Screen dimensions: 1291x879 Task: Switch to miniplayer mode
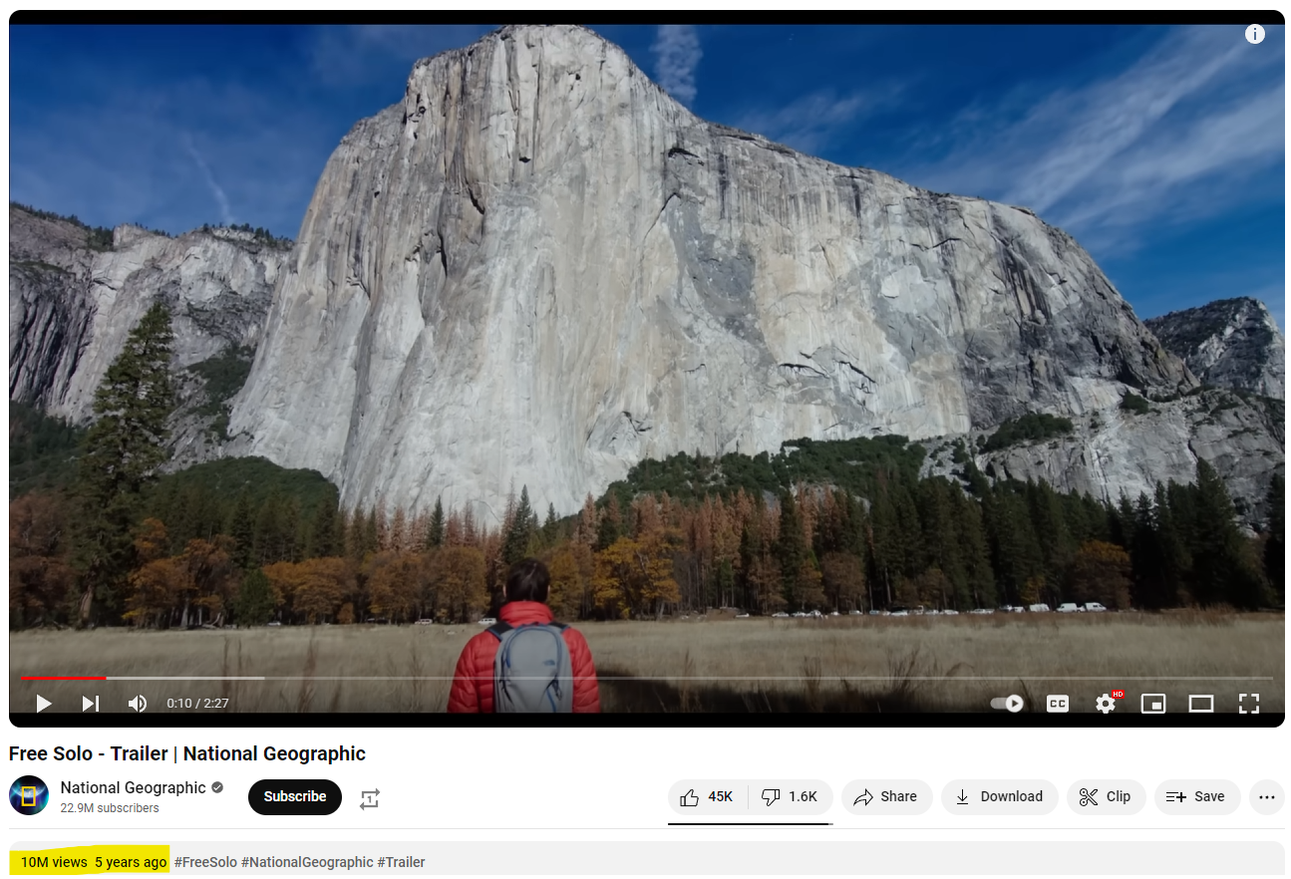(x=1153, y=704)
